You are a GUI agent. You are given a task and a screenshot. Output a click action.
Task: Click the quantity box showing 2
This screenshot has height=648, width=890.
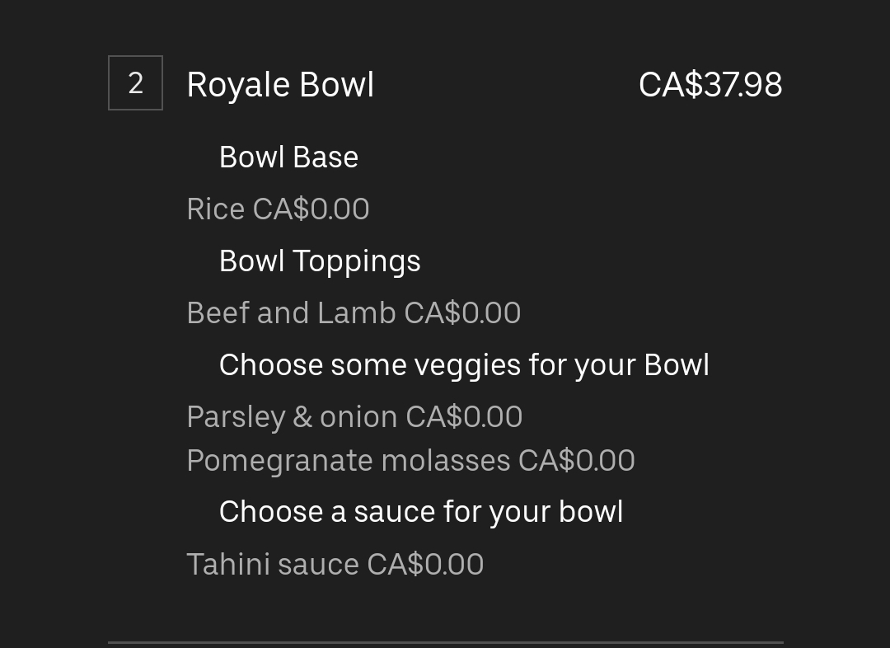pyautogui.click(x=135, y=83)
